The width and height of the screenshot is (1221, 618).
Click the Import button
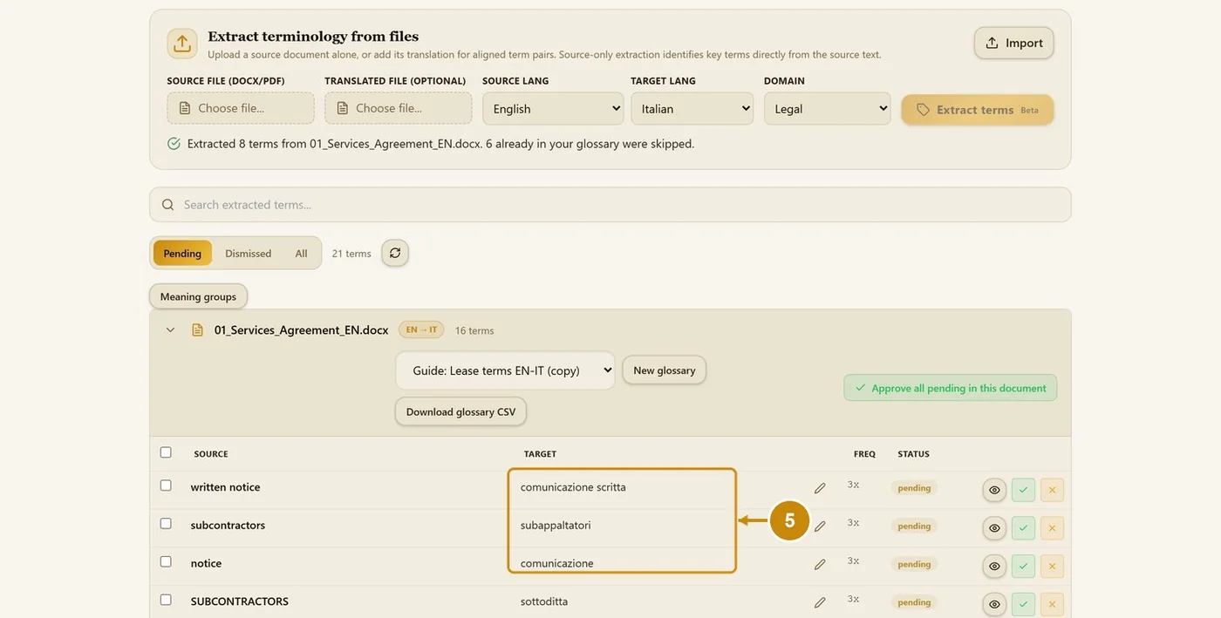tap(1013, 43)
